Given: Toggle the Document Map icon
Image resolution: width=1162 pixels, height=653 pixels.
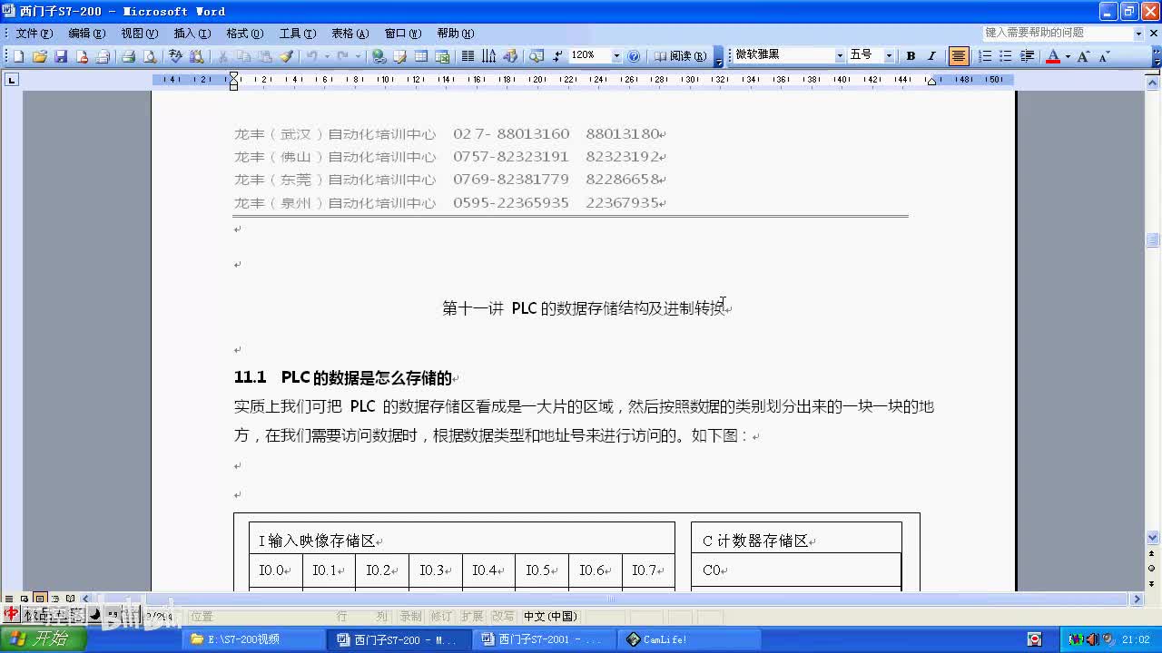Looking at the screenshot, I should (536, 56).
